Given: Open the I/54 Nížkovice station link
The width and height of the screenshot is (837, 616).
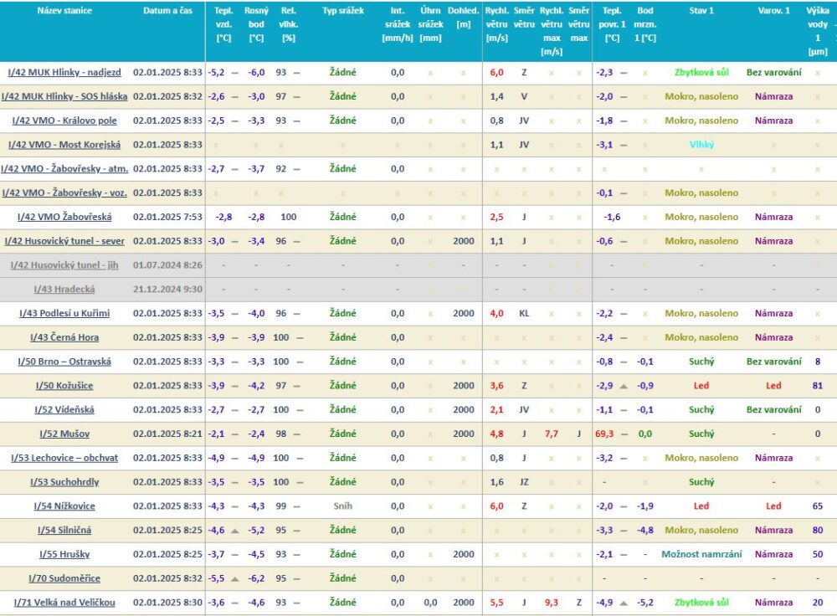Looking at the screenshot, I should click(x=64, y=506).
